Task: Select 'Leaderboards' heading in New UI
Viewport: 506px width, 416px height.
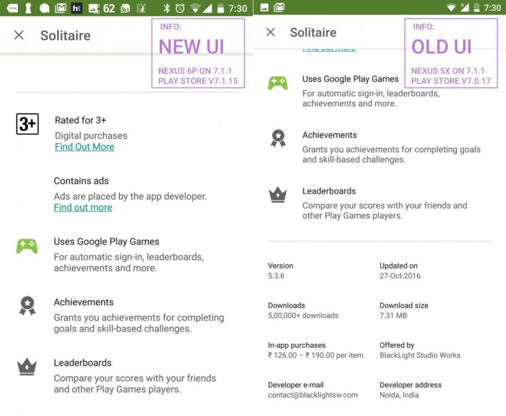Action: click(82, 363)
